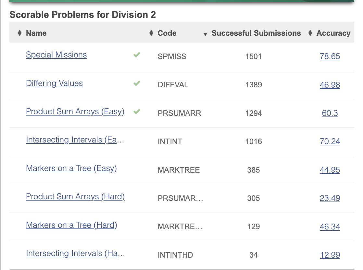The height and width of the screenshot is (270, 363).
Task: Select submissions count 1294
Action: click(x=254, y=113)
